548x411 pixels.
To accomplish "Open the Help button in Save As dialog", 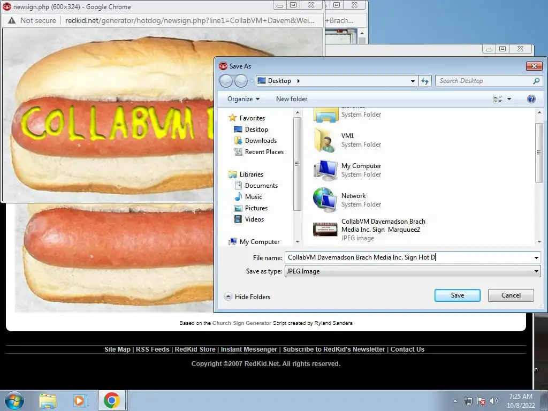I will pos(531,99).
